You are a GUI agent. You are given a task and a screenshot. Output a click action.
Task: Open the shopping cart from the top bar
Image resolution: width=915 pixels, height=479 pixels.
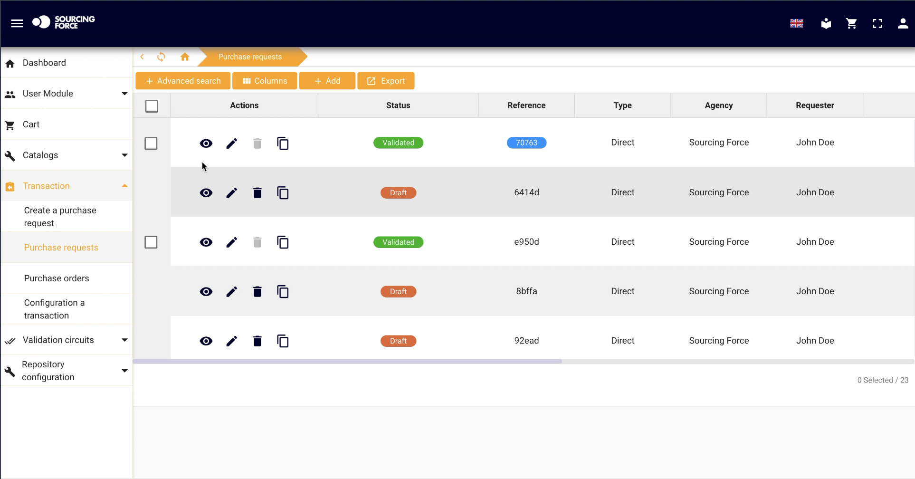click(851, 23)
